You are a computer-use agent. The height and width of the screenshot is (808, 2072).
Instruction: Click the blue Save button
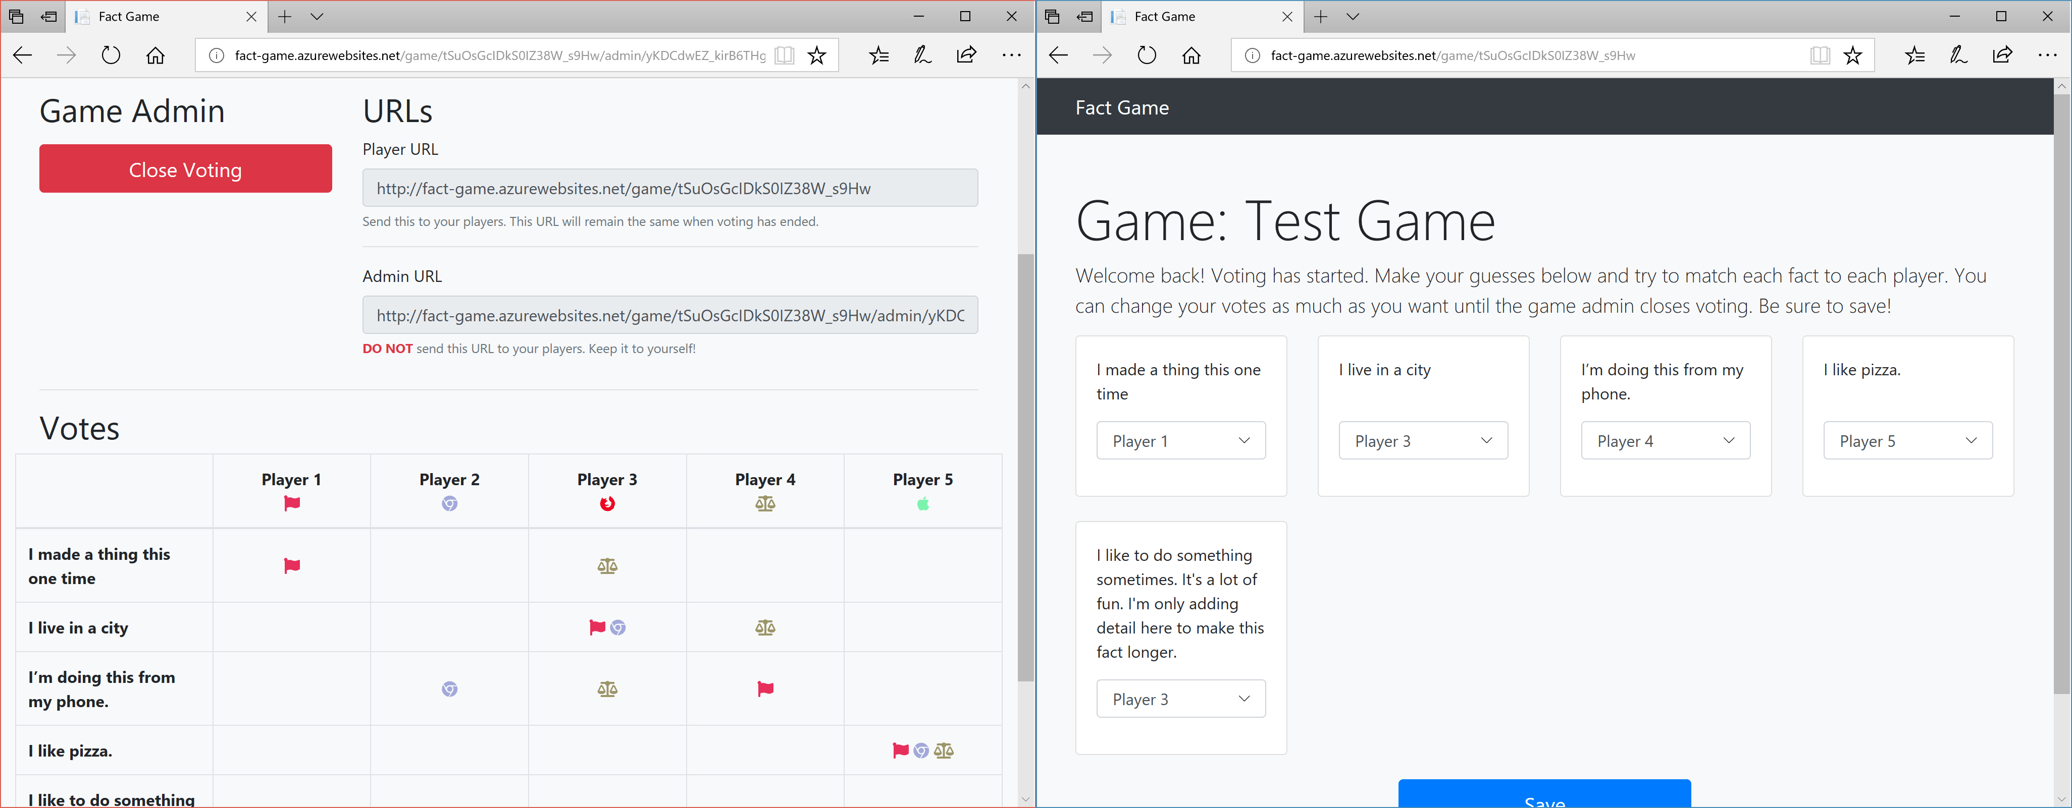point(1543,795)
